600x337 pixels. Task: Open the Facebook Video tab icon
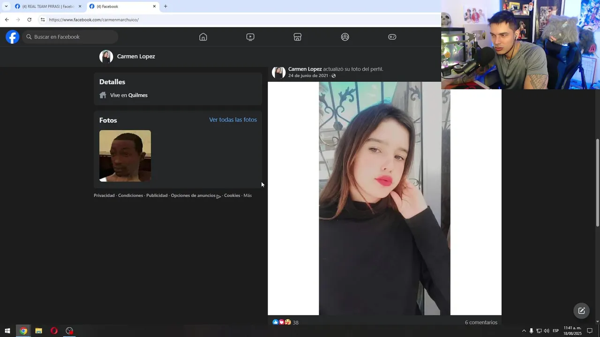(x=250, y=37)
